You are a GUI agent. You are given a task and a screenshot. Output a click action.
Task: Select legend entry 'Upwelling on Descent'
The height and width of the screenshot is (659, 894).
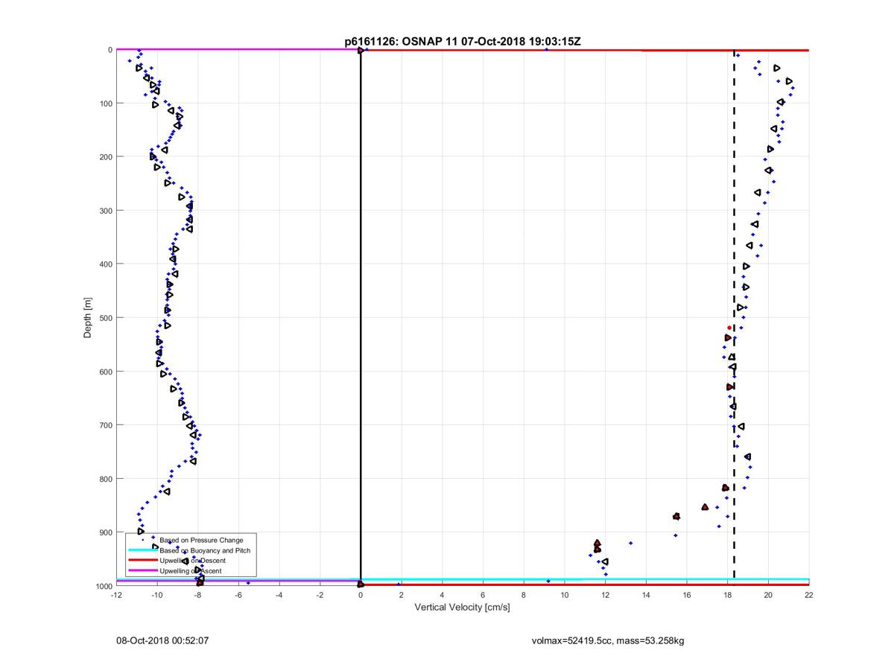click(x=192, y=561)
